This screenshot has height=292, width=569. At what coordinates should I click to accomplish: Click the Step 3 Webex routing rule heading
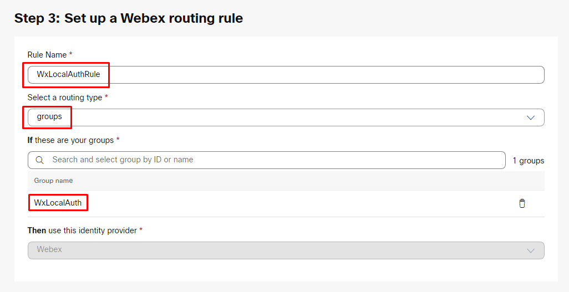[x=128, y=18]
